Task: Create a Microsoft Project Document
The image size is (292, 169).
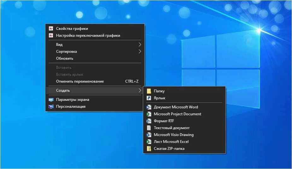Action: (184, 114)
